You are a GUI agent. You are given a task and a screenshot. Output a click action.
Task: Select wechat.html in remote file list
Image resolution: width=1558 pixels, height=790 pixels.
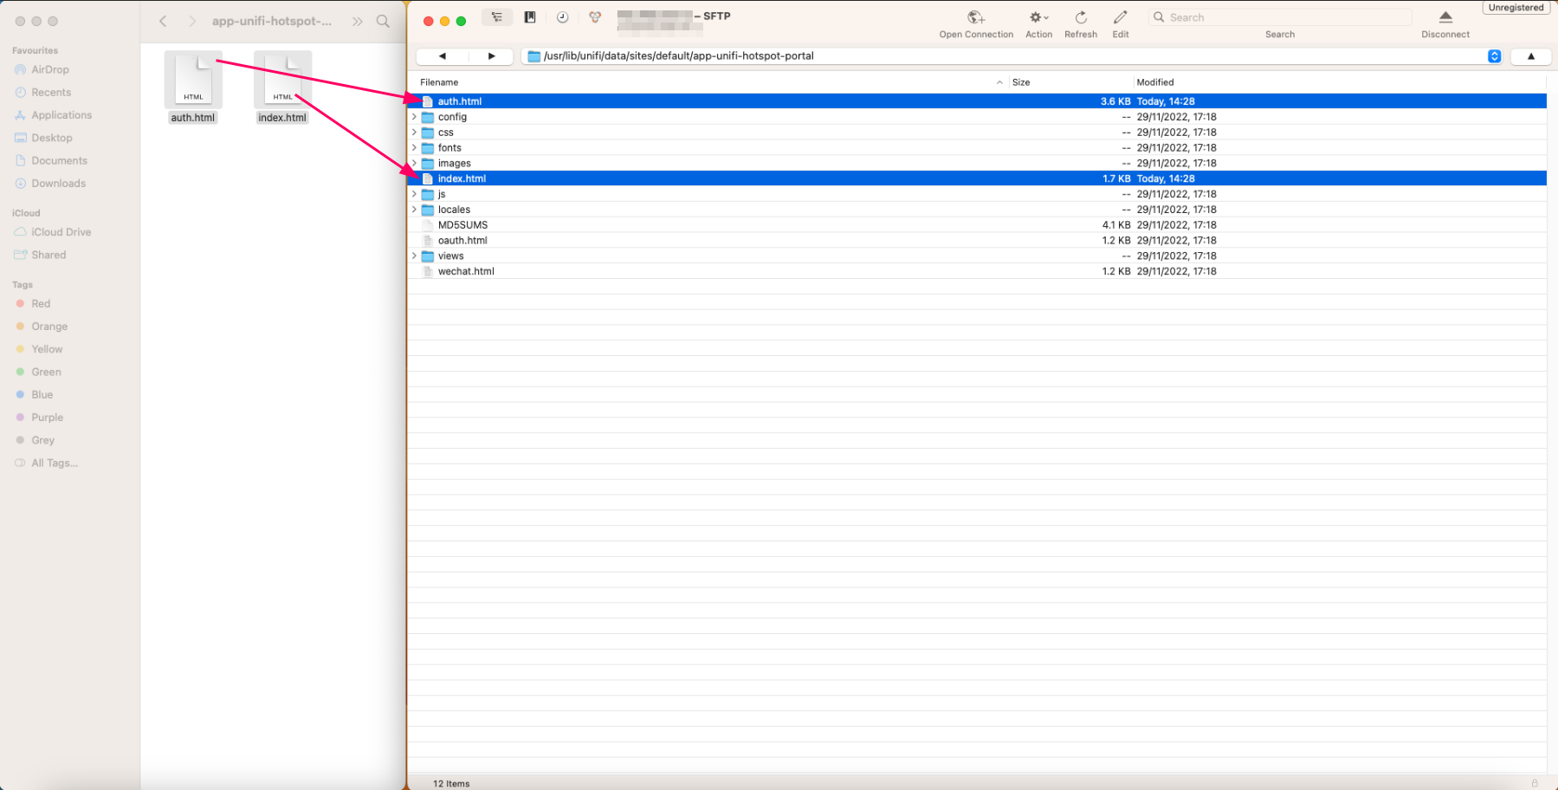click(466, 271)
